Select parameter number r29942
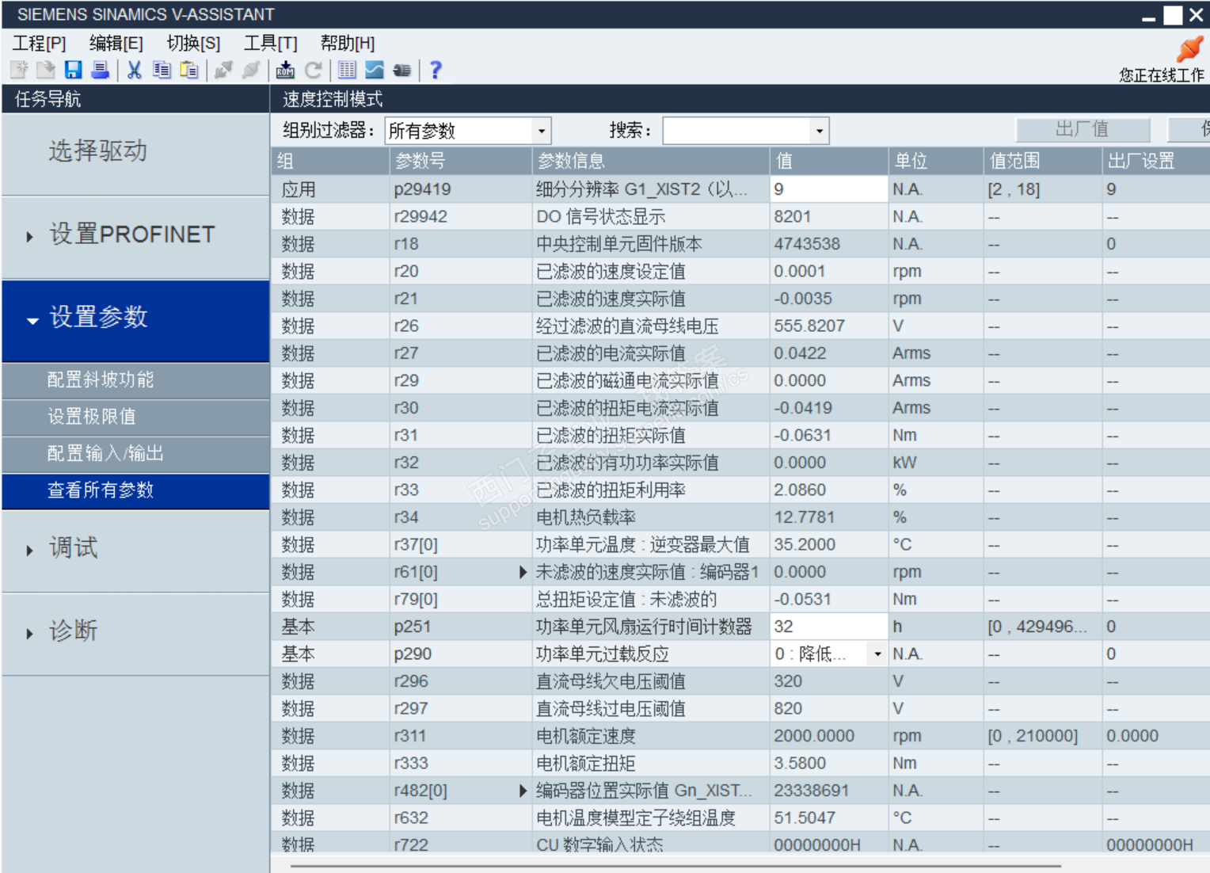This screenshot has width=1210, height=873. coord(420,217)
